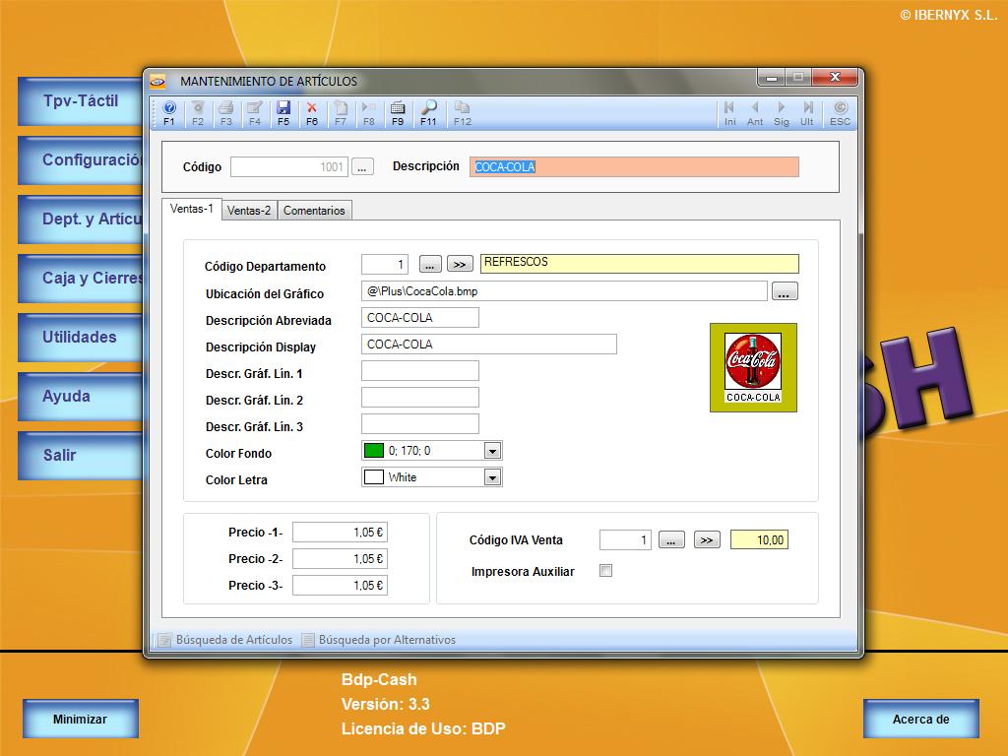
Task: Open the Tpv-Táctil menu button
Action: 81,101
